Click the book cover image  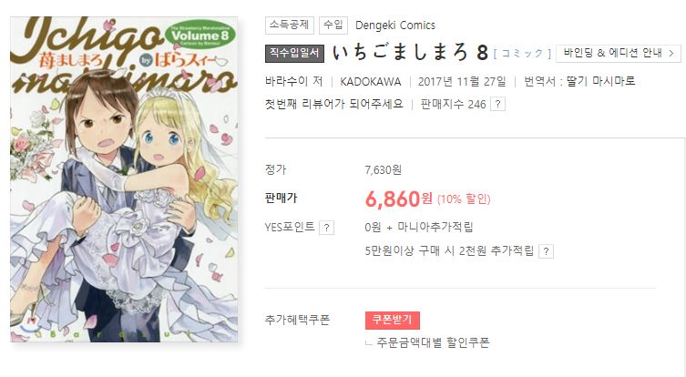pyautogui.click(x=124, y=179)
